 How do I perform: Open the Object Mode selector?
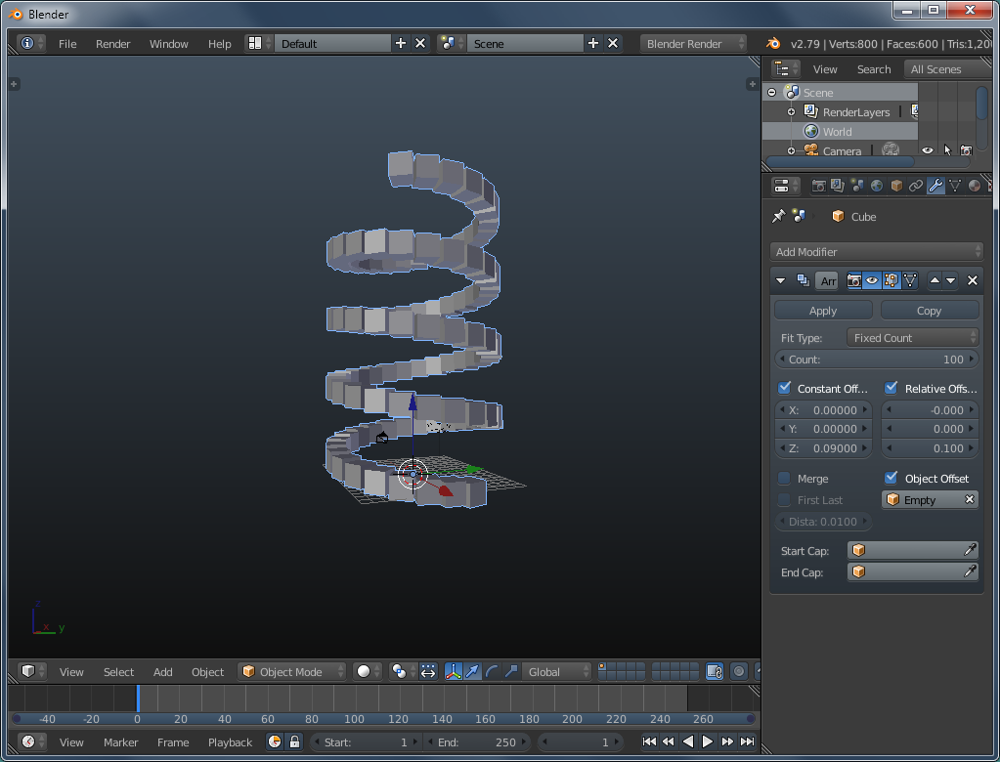click(293, 671)
